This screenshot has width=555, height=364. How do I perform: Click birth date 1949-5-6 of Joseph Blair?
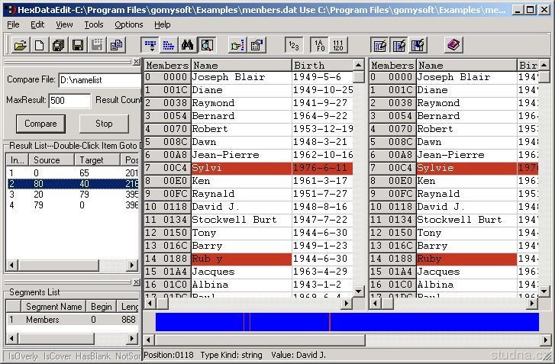[322, 77]
